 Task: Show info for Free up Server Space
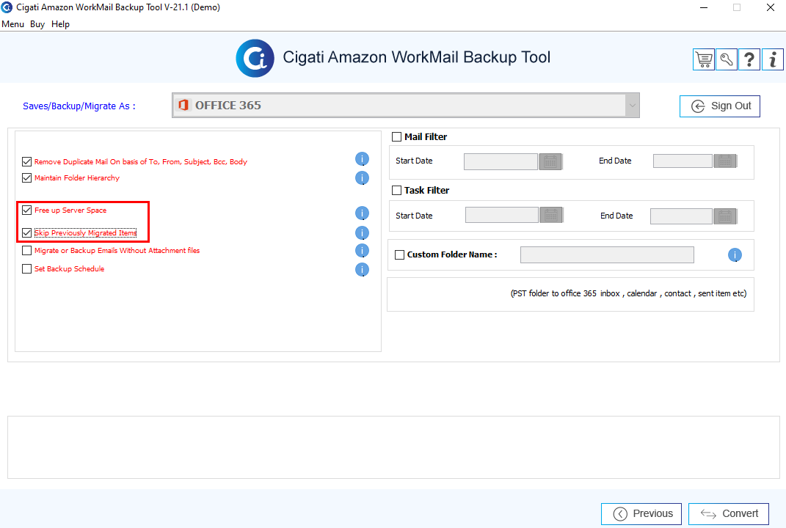click(362, 213)
